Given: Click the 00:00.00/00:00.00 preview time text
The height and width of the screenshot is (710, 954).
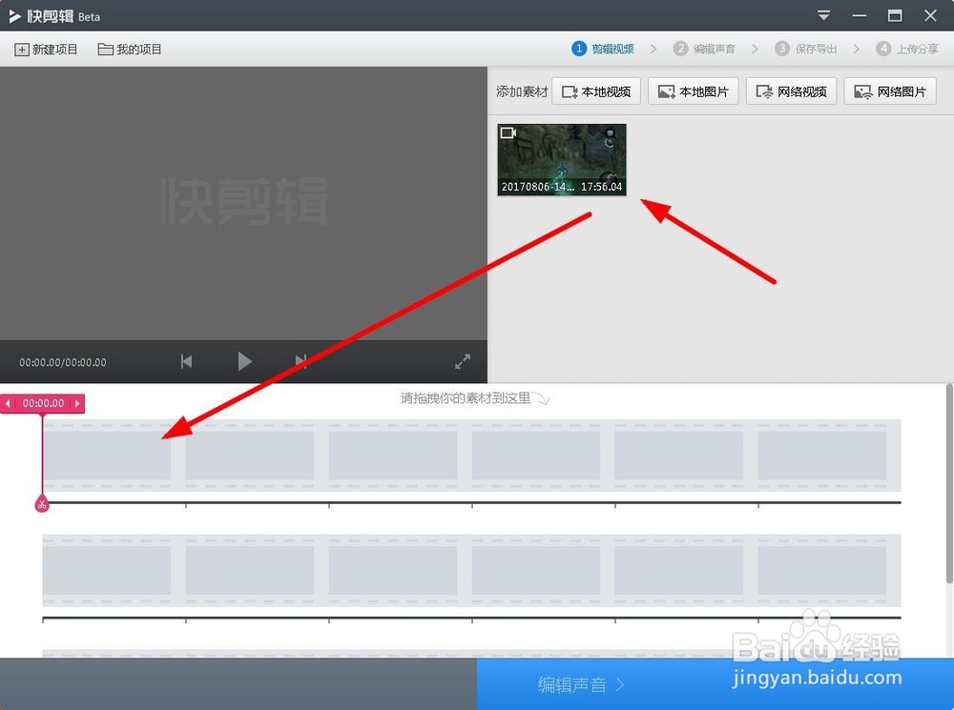Looking at the screenshot, I should pyautogui.click(x=63, y=362).
